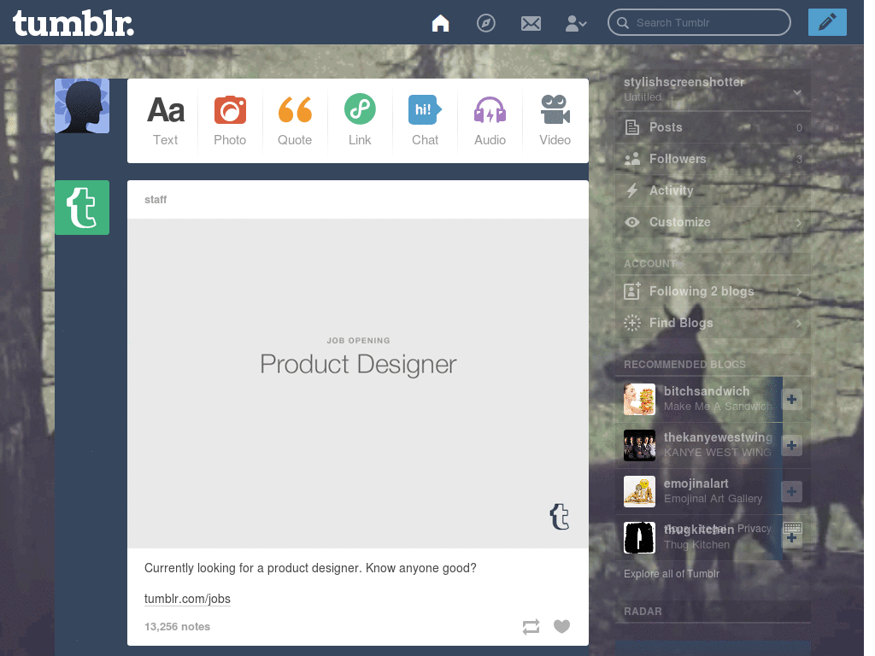
Task: Follow bitchsandwich with plus button
Action: 791,399
